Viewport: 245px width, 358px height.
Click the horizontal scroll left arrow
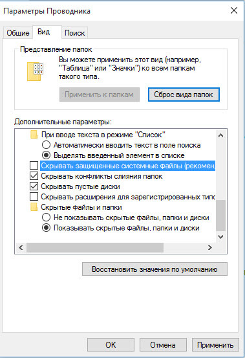(21, 248)
